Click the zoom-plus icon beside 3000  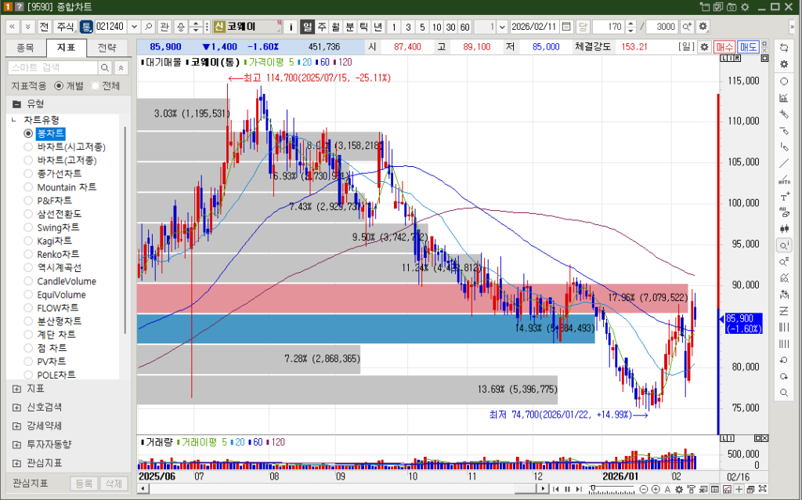coord(687,27)
